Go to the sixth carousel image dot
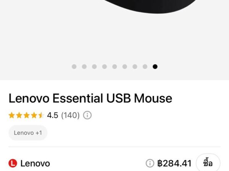The width and height of the screenshot is (229, 171). click(125, 66)
